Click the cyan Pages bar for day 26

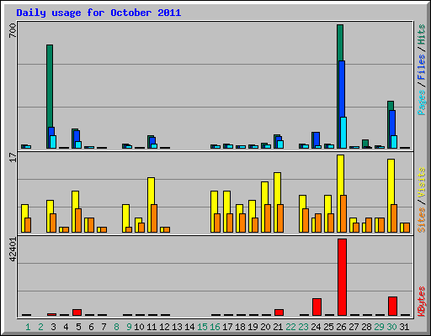click(343, 133)
